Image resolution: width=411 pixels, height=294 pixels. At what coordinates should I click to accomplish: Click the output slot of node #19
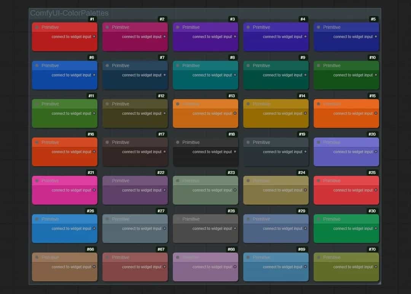[x=305, y=152]
